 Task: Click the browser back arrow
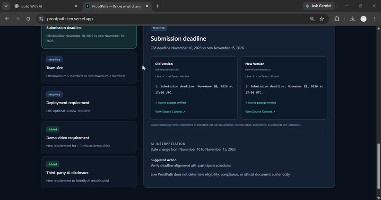tap(7, 19)
